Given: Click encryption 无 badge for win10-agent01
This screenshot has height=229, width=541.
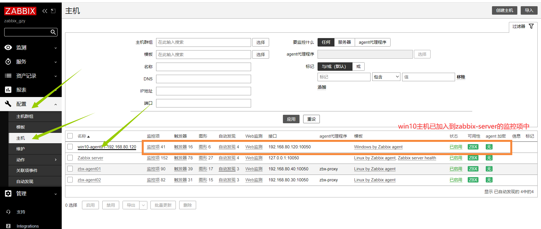Looking at the screenshot, I should (489, 147).
